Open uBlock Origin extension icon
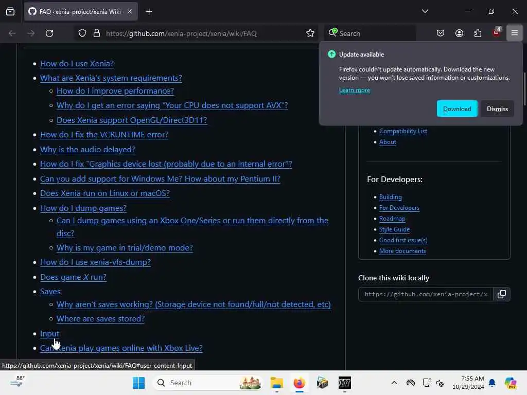 [497, 32]
